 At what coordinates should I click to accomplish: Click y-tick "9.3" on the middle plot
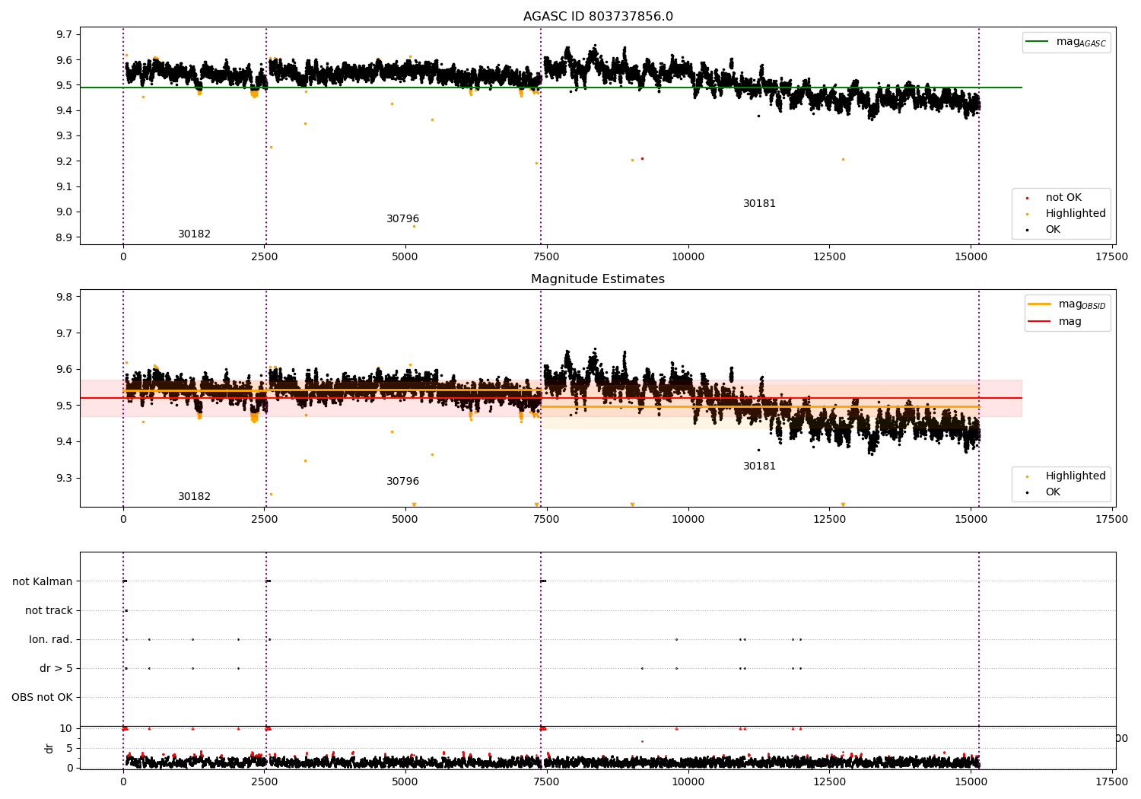65,479
